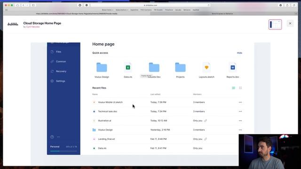This screenshot has width=301, height=169.
Task: Open Data.xls in recent files
Action: [165, 148]
